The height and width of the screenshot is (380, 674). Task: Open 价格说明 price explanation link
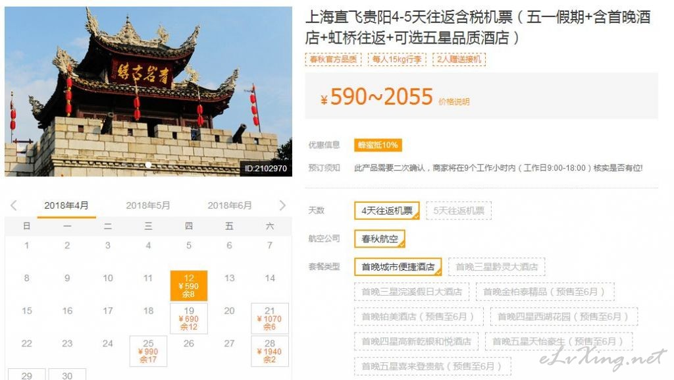454,102
